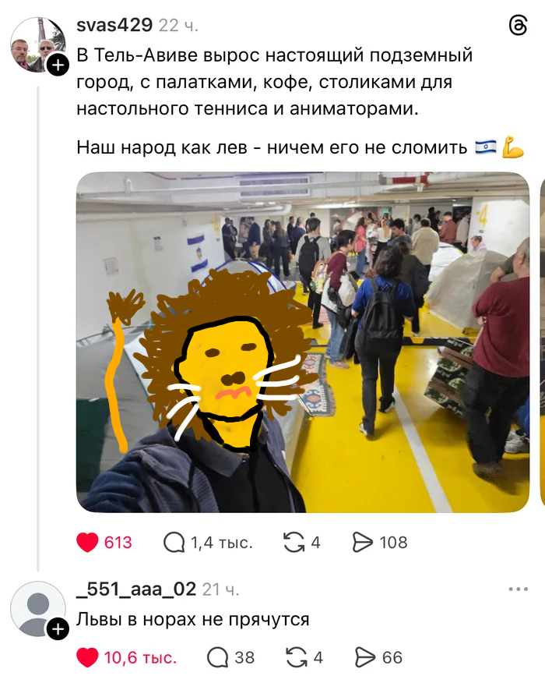The image size is (545, 683).
Task: Open reply text Львы в норах не прячутся
Action: coord(192,619)
